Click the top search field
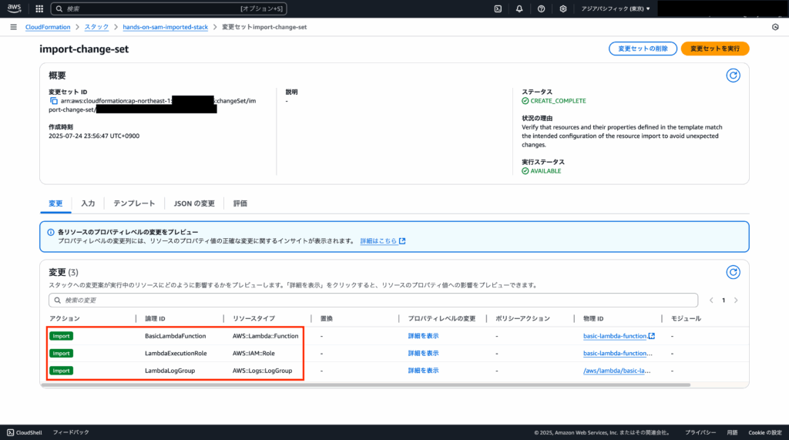Image resolution: width=789 pixels, height=440 pixels. 169,8
